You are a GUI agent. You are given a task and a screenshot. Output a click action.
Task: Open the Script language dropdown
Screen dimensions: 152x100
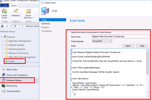pos(102,41)
